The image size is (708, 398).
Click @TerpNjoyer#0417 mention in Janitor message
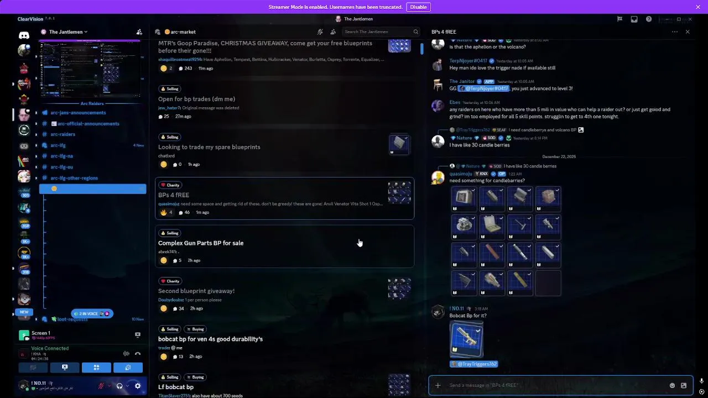click(x=483, y=88)
